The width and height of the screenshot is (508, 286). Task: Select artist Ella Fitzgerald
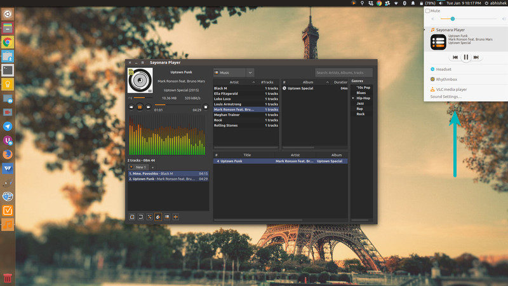coord(246,93)
